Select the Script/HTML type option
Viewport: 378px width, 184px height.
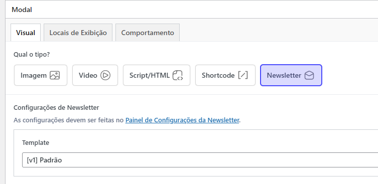(x=157, y=75)
